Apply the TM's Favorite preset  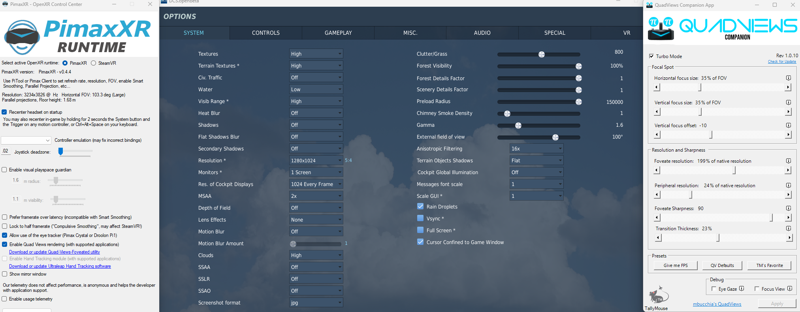click(770, 265)
